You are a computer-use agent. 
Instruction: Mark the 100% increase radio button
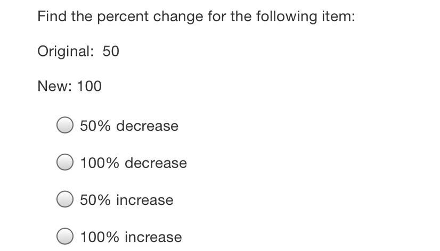tap(65, 236)
